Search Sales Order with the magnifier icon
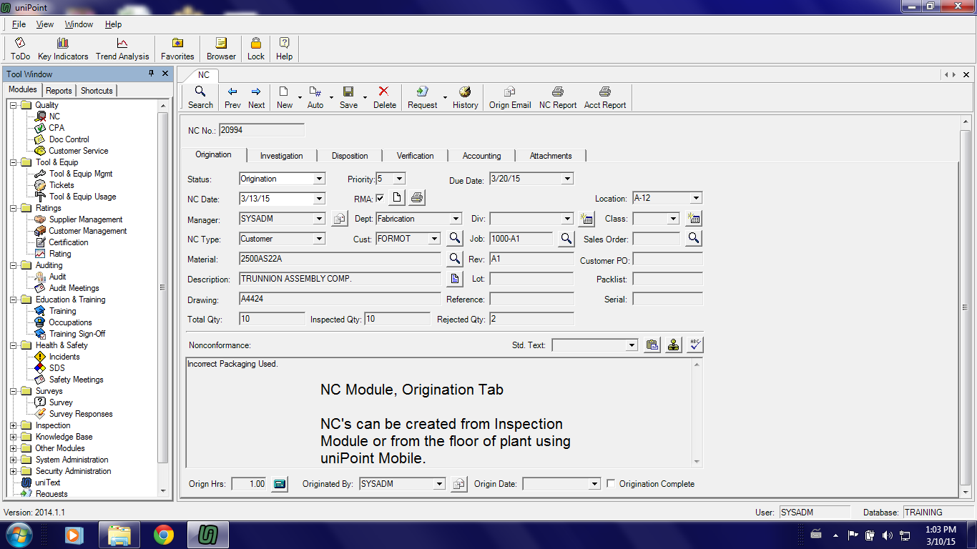 coord(693,239)
